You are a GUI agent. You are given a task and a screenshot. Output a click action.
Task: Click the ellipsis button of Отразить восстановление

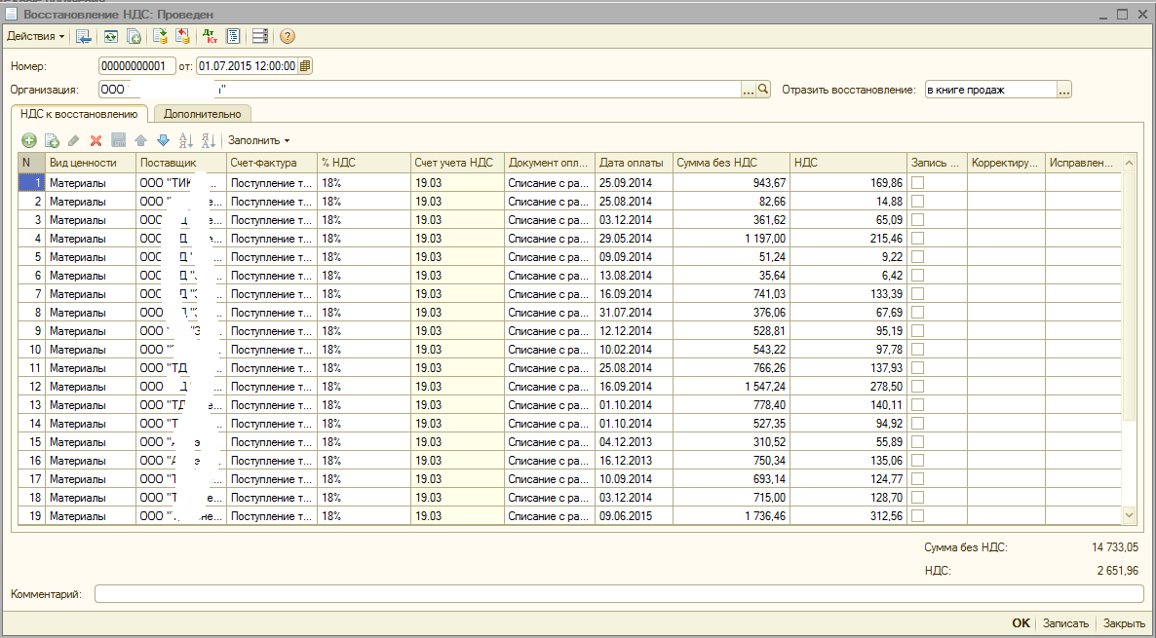1064,90
